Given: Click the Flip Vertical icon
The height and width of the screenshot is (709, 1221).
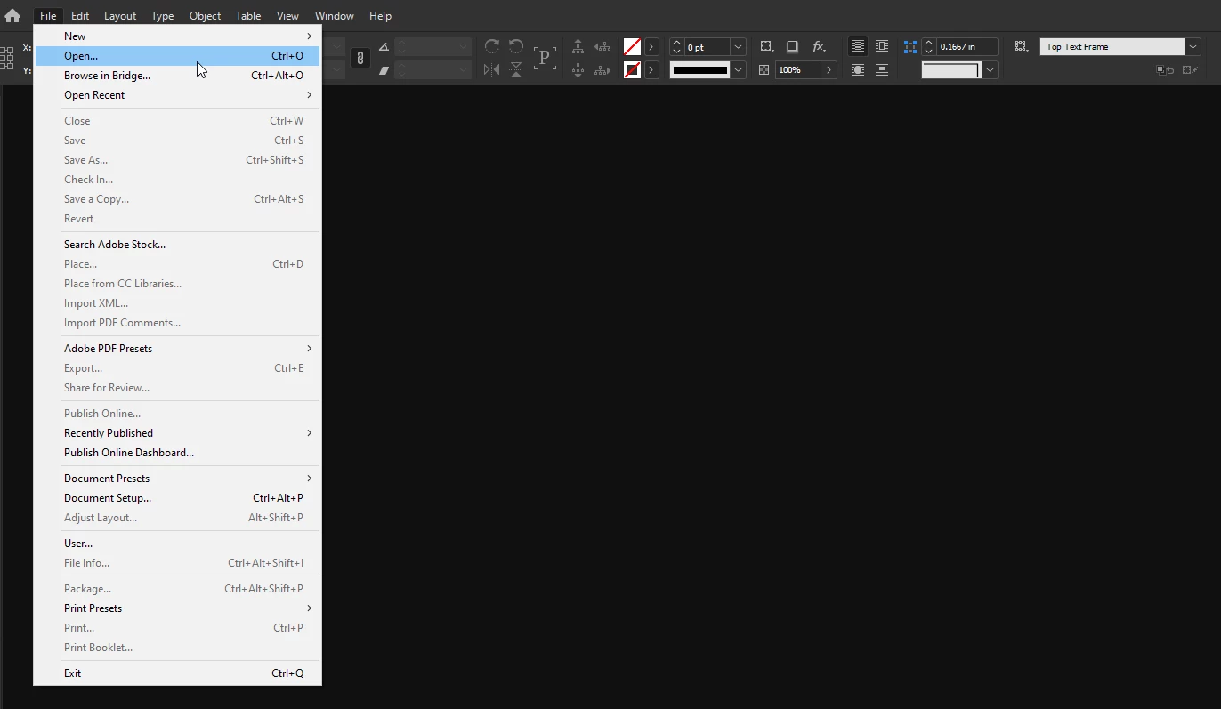Looking at the screenshot, I should [516, 69].
